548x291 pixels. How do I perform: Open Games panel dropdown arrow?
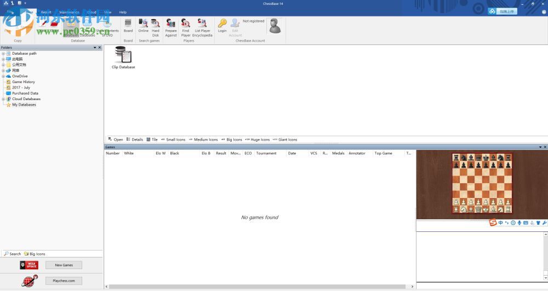540,147
